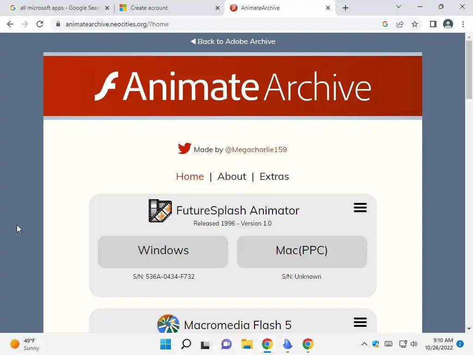Go to the Home page link

pos(190,176)
